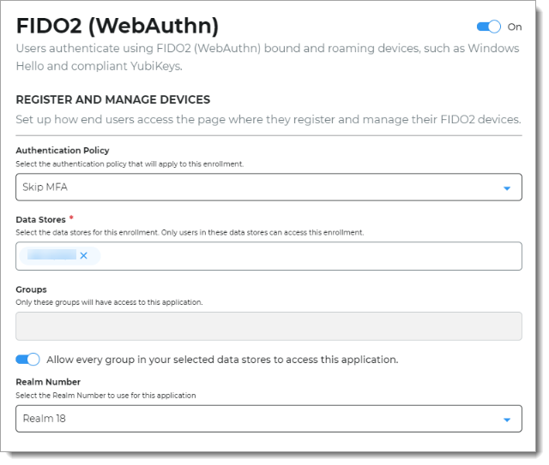This screenshot has width=549, height=465.
Task: Click the REGISTER AND MANAGE DEVICES heading
Action: pos(113,99)
